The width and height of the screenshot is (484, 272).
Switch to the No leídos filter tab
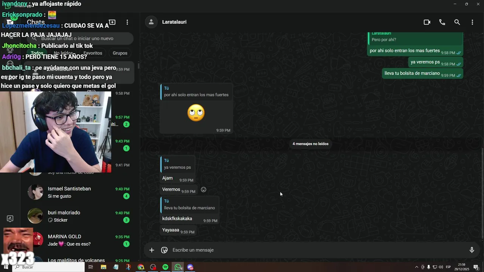pyautogui.click(x=63, y=53)
